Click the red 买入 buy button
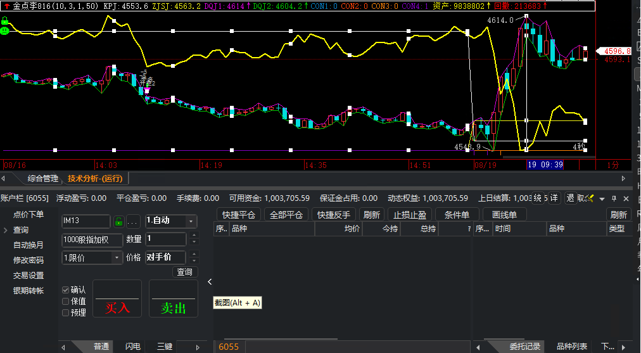 [117, 298]
